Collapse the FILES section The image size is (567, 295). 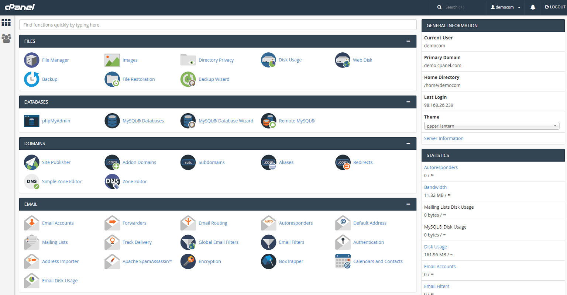point(408,41)
